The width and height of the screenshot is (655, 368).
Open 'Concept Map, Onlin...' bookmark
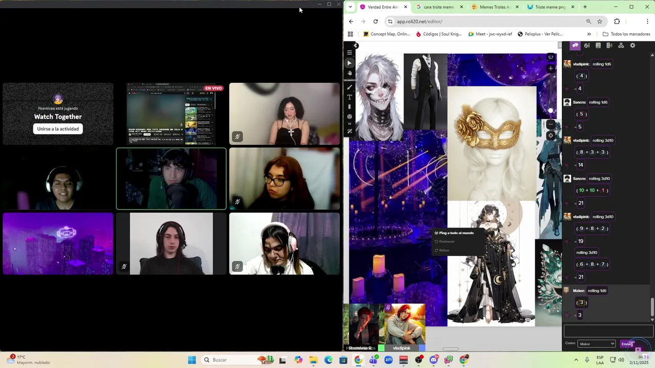click(x=386, y=34)
